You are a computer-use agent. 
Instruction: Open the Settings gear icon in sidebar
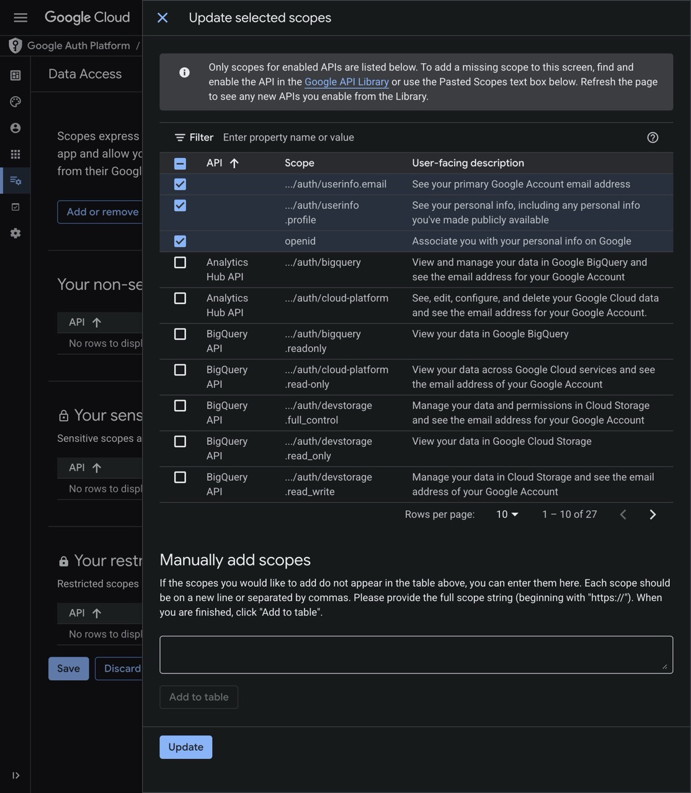[16, 234]
